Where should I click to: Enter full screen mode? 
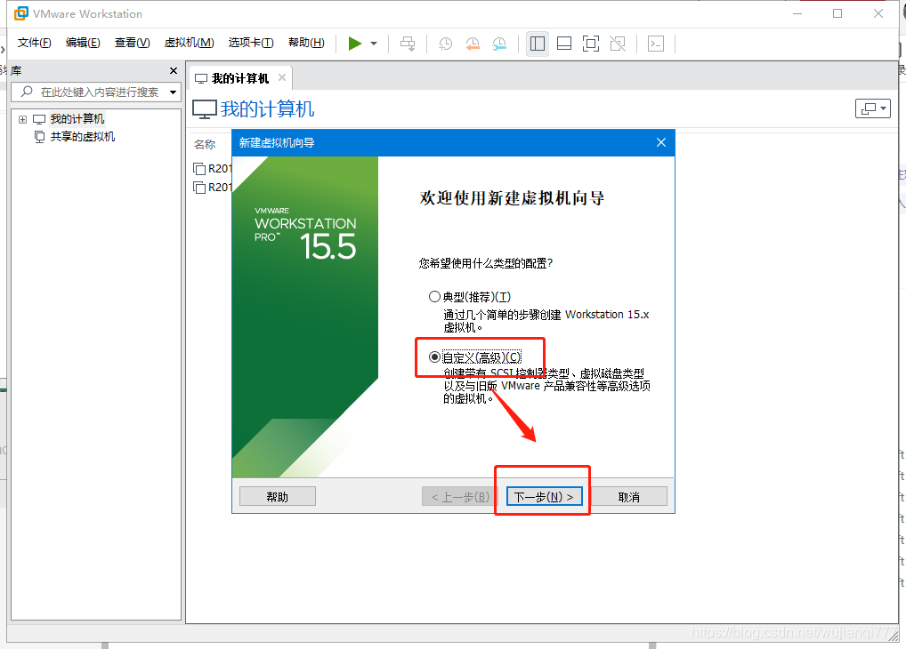pos(590,43)
